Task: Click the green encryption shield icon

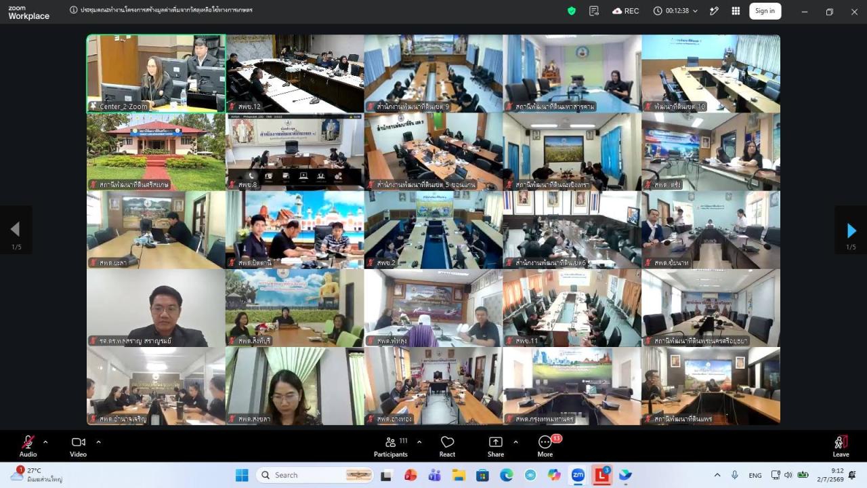Action: tap(572, 11)
